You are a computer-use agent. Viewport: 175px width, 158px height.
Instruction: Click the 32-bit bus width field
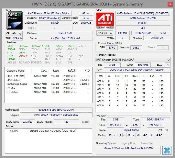point(163,33)
